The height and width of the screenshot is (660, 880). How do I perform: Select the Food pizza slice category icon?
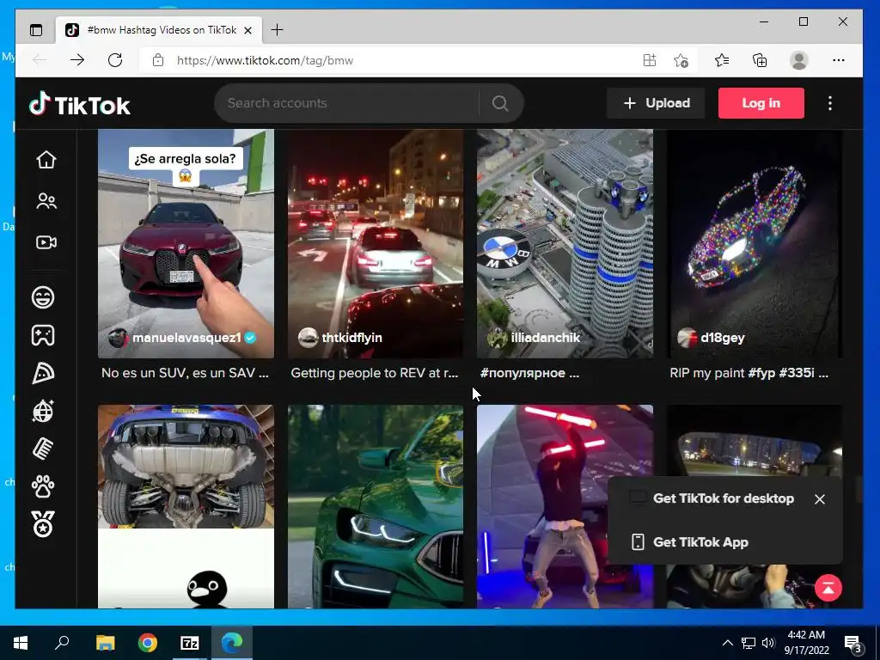(x=43, y=373)
